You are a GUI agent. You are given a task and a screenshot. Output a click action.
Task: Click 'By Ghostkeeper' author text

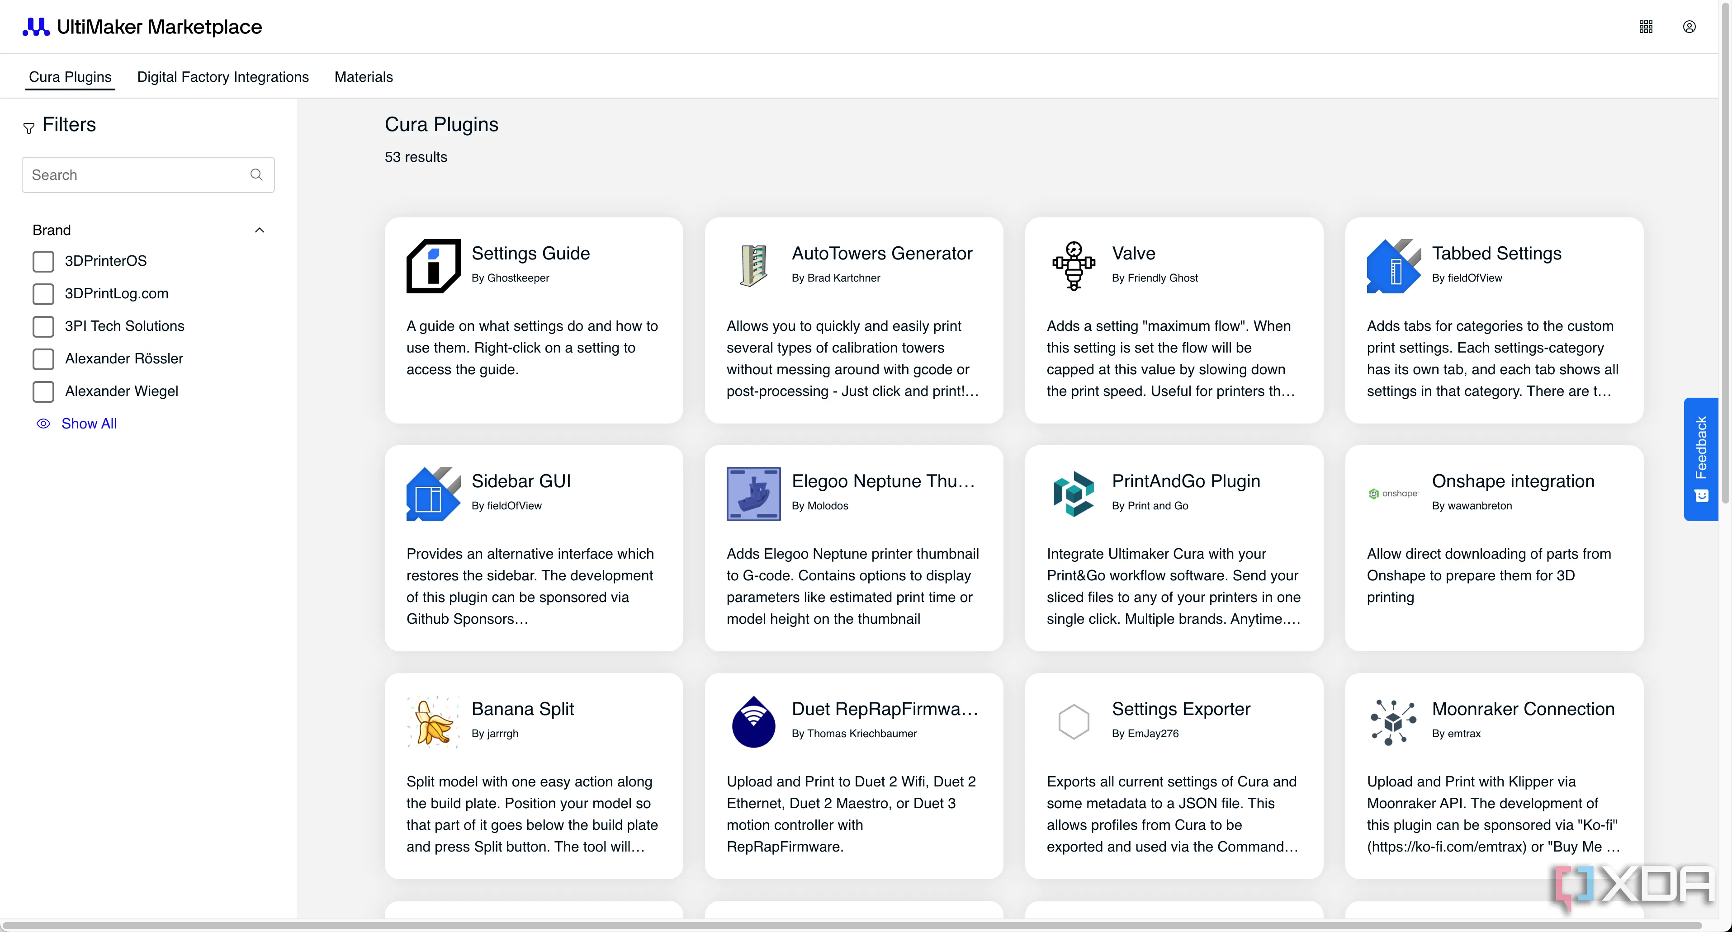point(510,278)
